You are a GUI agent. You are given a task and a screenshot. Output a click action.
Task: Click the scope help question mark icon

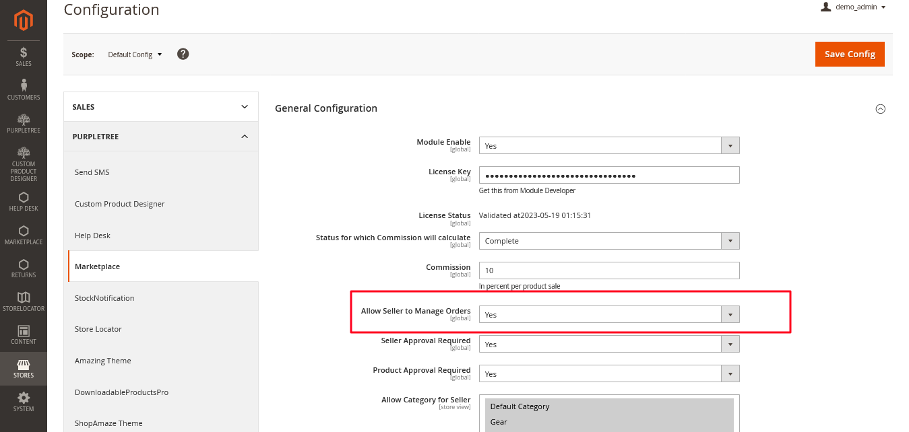tap(183, 54)
